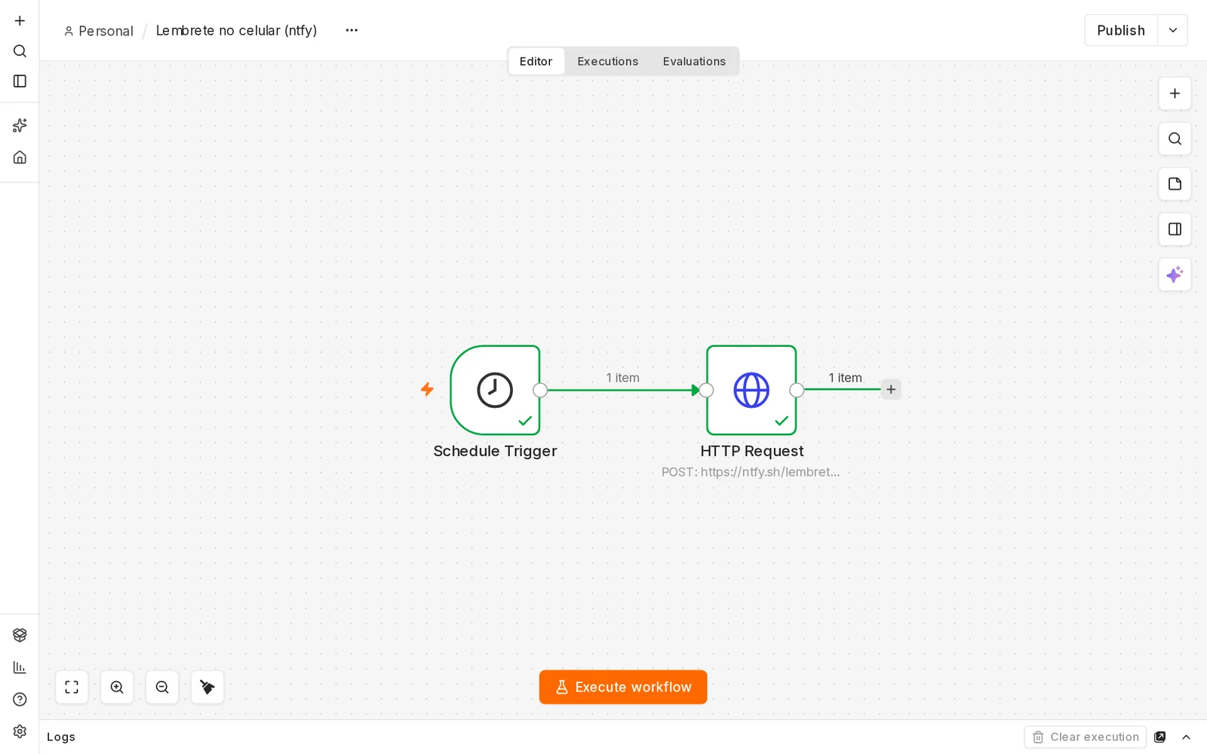1207x754 pixels.
Task: Click the orange trigger lightning icon
Action: (427, 389)
